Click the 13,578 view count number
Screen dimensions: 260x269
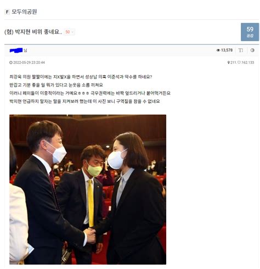227,50
